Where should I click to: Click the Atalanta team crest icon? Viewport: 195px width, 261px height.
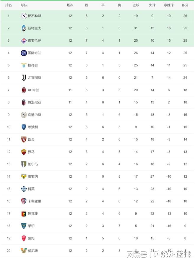24,28
